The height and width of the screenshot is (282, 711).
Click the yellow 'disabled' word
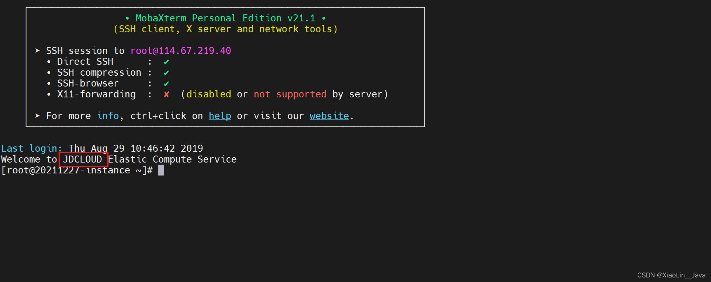coord(209,94)
